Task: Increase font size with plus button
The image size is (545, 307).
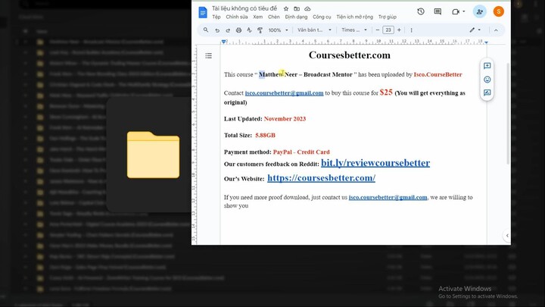Action: point(399,30)
